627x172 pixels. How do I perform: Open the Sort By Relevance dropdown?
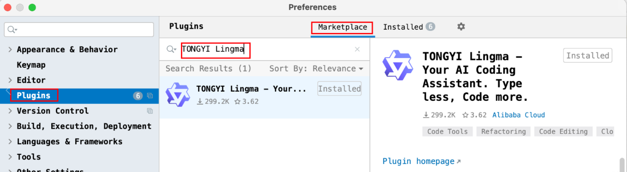(x=316, y=69)
